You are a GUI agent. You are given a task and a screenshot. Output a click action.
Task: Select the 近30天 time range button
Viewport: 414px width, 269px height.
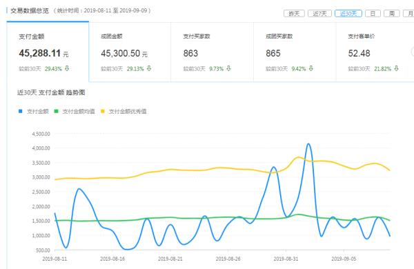pos(348,14)
